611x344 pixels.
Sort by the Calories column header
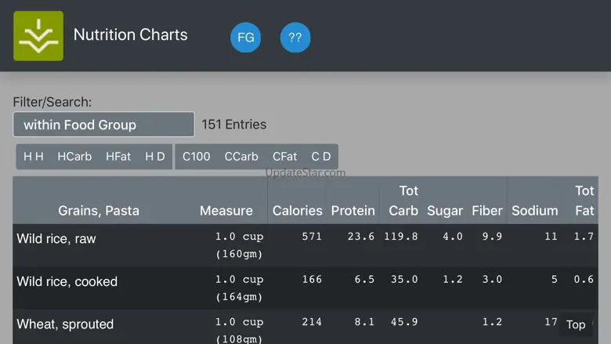coord(297,211)
